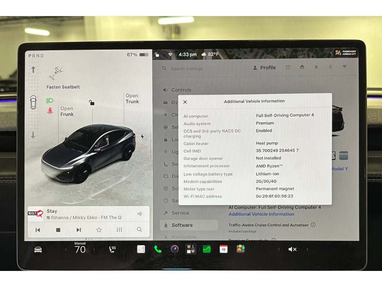This screenshot has width=382, height=287.
Task: Unmute the volume speaker icon
Action: pyautogui.click(x=292, y=249)
